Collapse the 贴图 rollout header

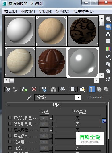click(56, 105)
